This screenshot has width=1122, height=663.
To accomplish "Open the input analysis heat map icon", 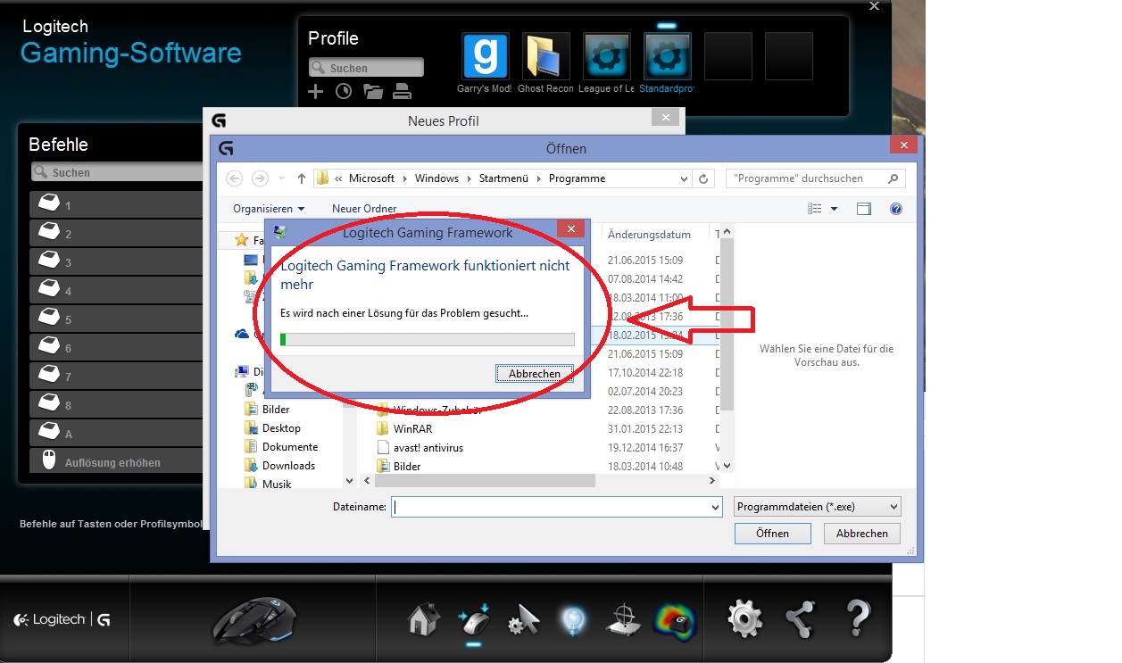I will click(x=675, y=619).
